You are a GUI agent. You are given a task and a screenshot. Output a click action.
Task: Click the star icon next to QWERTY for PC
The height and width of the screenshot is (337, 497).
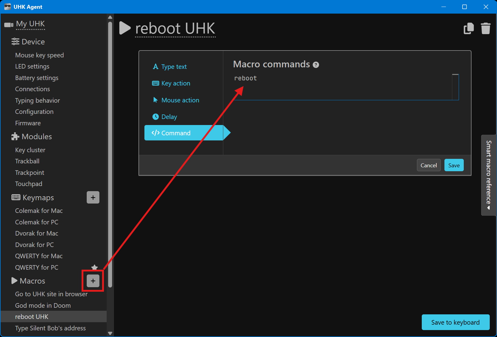click(95, 267)
